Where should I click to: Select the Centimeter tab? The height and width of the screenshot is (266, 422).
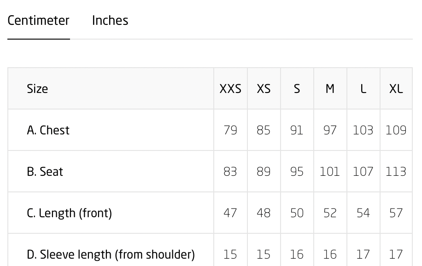tap(38, 21)
